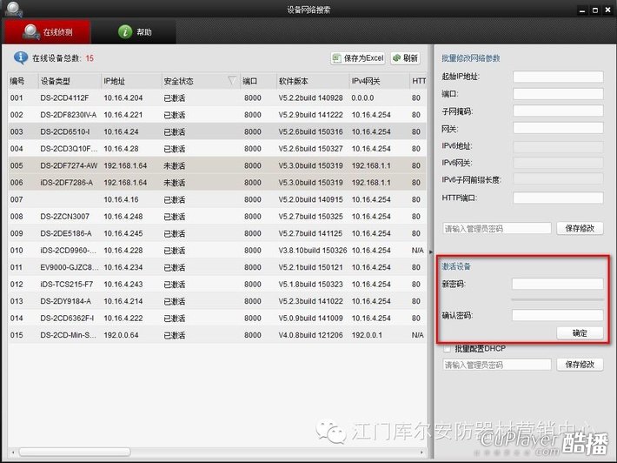
Task: Click 确定 to activate the device
Action: pos(580,333)
